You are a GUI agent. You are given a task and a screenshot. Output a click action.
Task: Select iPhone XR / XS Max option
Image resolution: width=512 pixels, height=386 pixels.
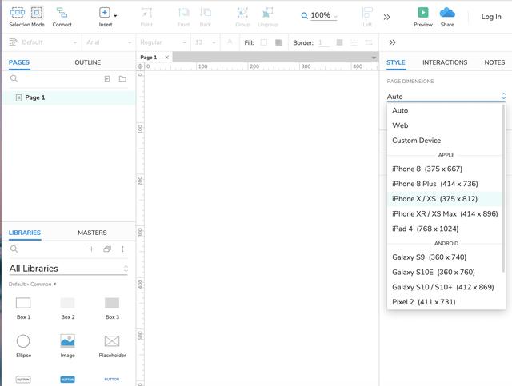445,214
